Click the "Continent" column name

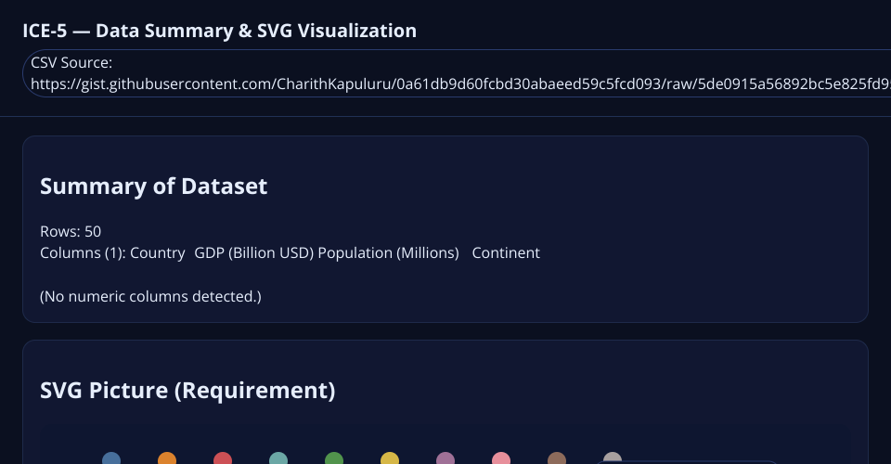pyautogui.click(x=506, y=253)
